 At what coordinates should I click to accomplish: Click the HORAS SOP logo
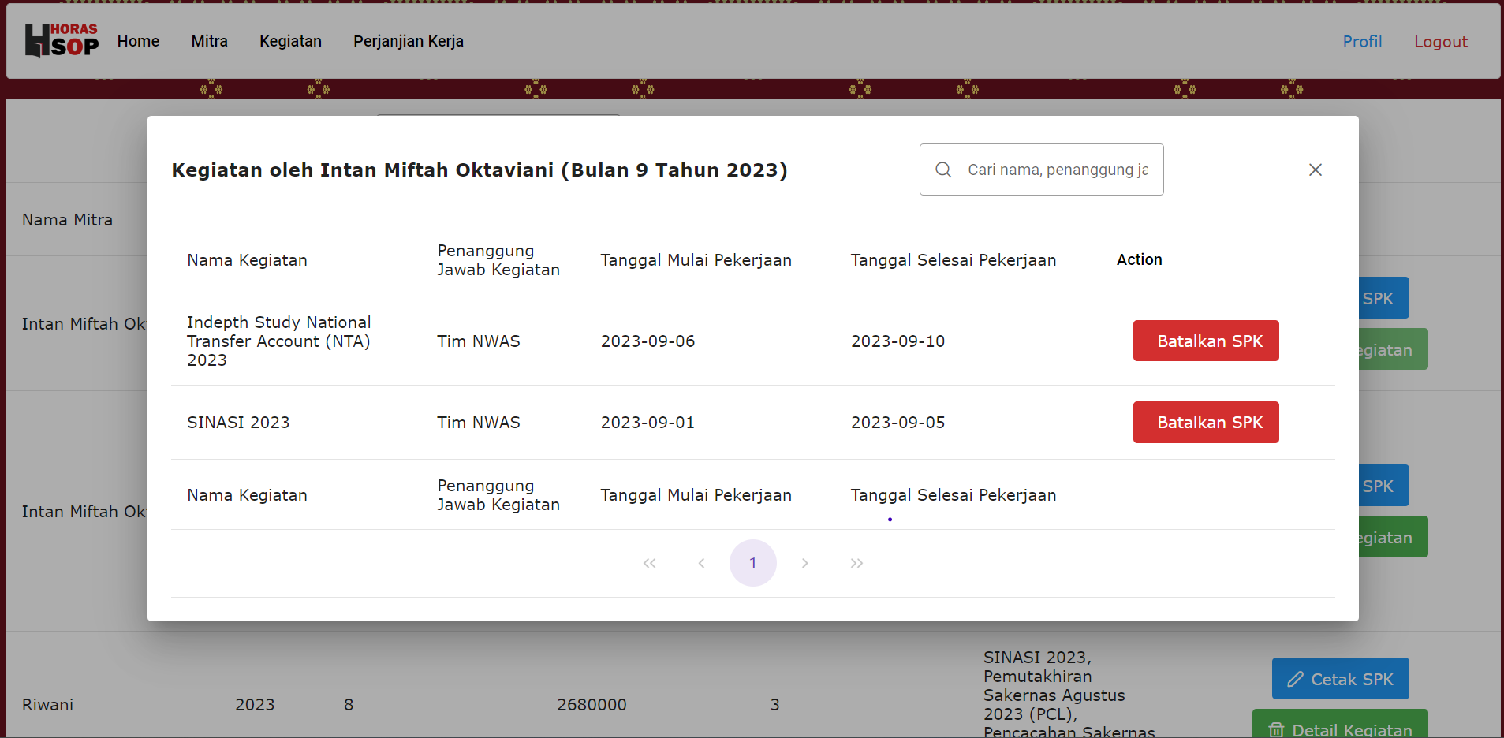[x=62, y=41]
